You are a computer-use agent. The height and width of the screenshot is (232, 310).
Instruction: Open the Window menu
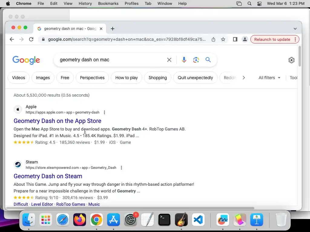click(x=165, y=4)
